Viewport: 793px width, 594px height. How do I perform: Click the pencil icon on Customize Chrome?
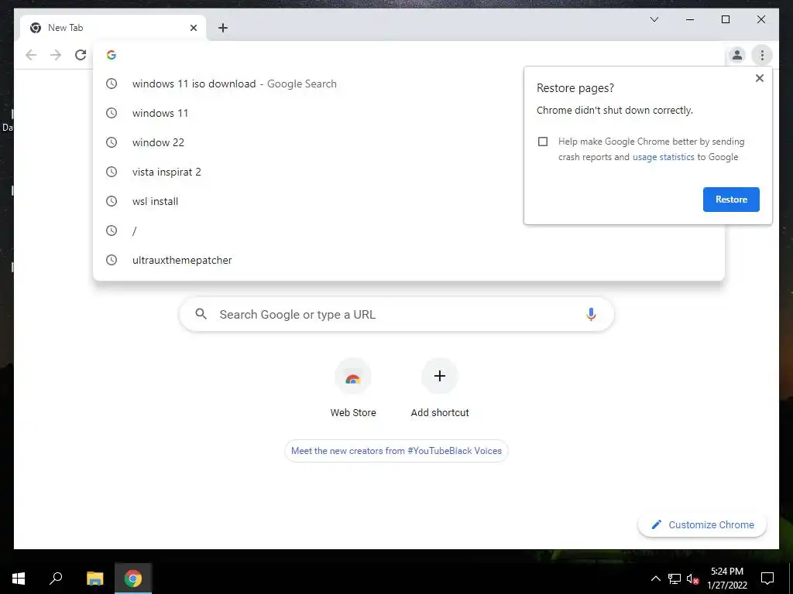click(x=657, y=524)
